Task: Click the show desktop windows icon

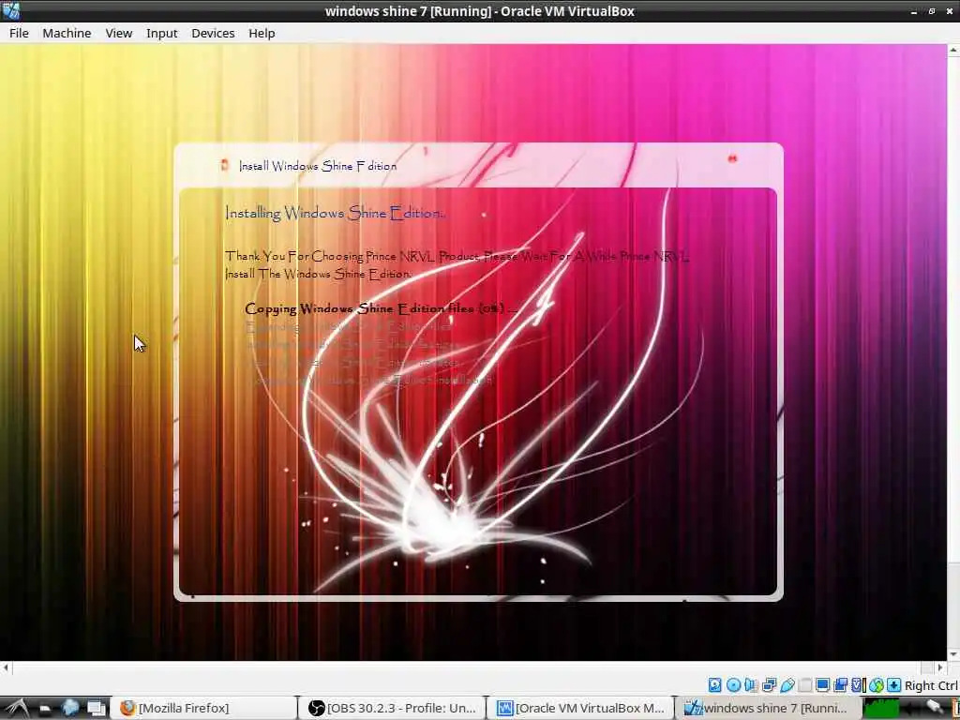Action: tap(97, 709)
